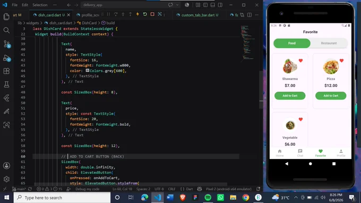Viewport: 361px width, 203px height.
Task: Click Windows taskbar search box
Action: click(x=62, y=198)
